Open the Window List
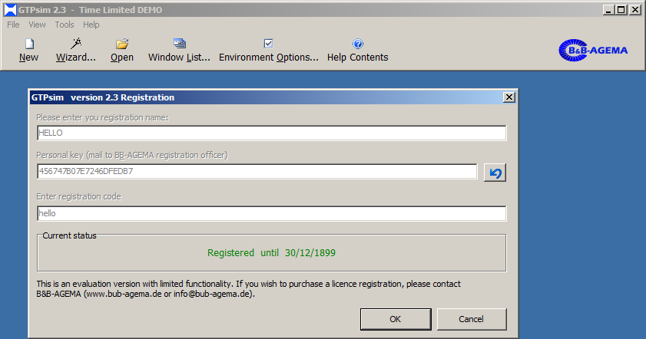The width and height of the screenshot is (646, 339). pyautogui.click(x=179, y=50)
